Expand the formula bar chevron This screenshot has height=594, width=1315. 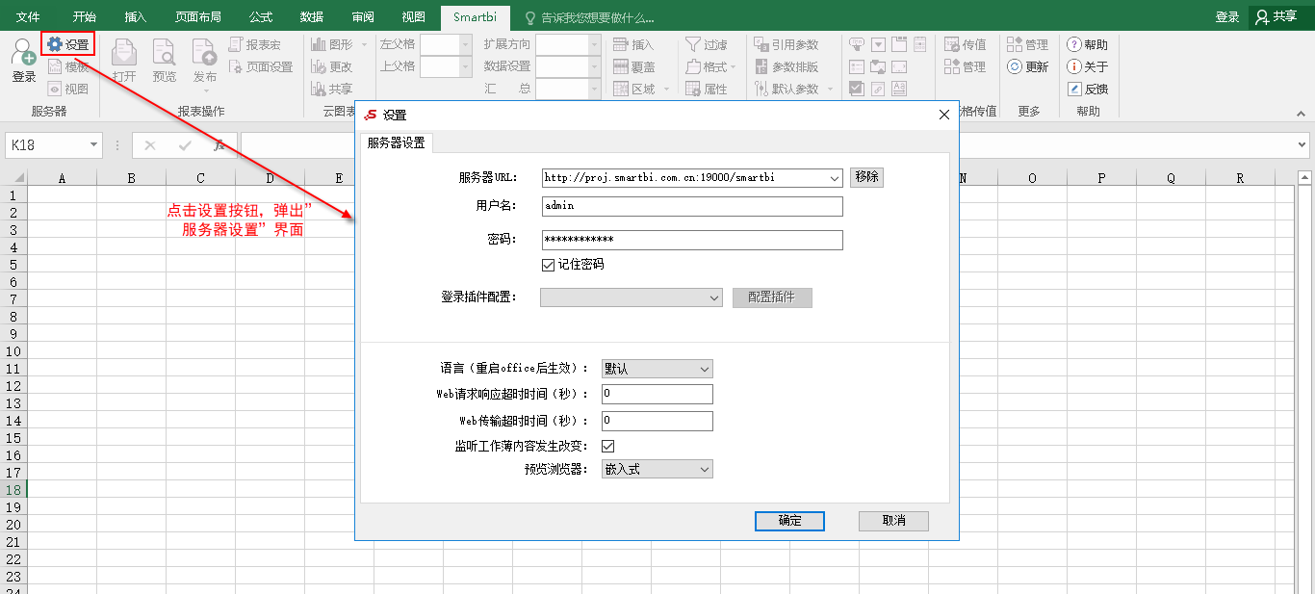(1302, 144)
